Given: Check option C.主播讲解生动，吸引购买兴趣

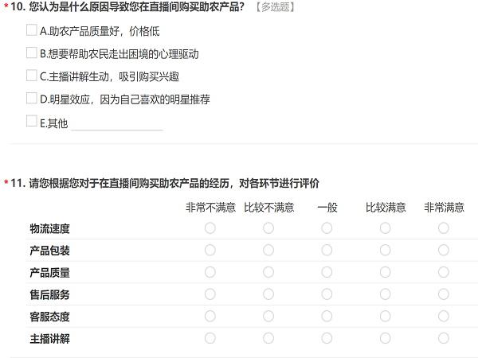Looking at the screenshot, I should (x=32, y=76).
